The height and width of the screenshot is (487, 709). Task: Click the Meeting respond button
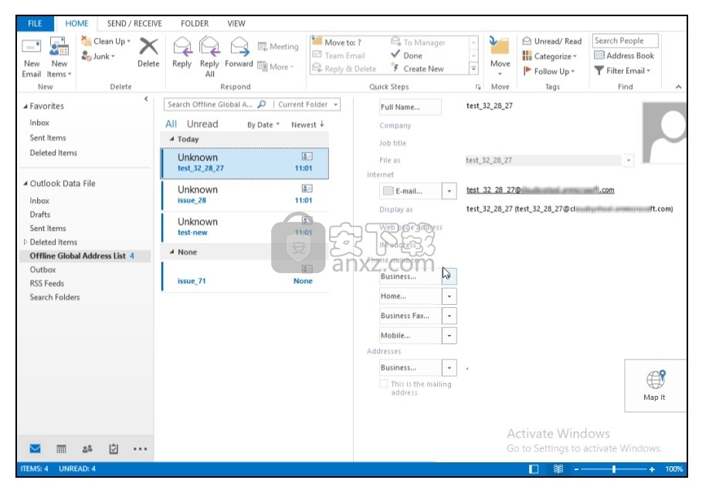(277, 46)
